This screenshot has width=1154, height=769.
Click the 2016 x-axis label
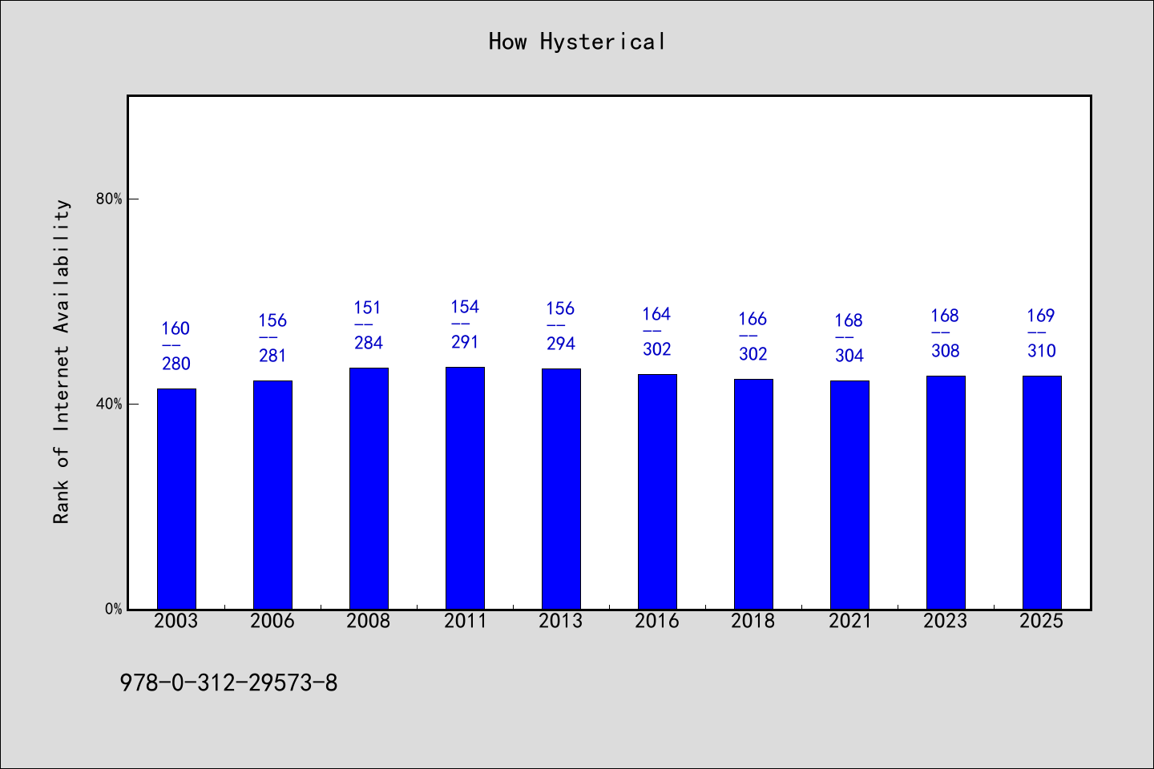(x=657, y=621)
